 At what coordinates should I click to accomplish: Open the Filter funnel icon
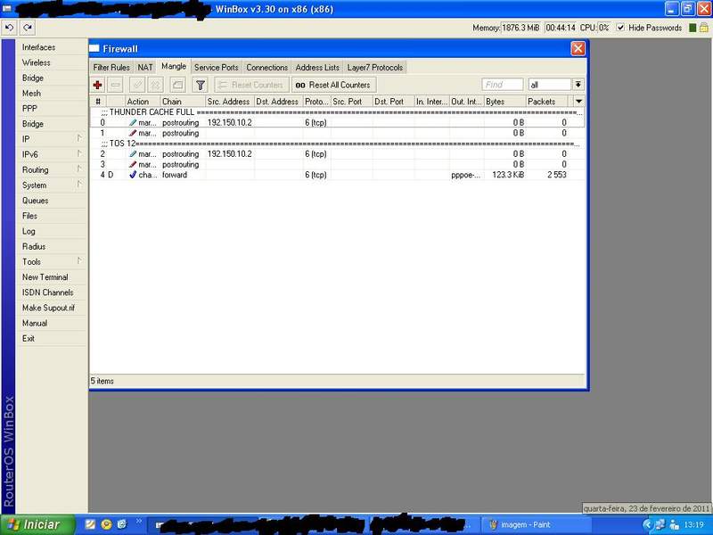pyautogui.click(x=200, y=85)
